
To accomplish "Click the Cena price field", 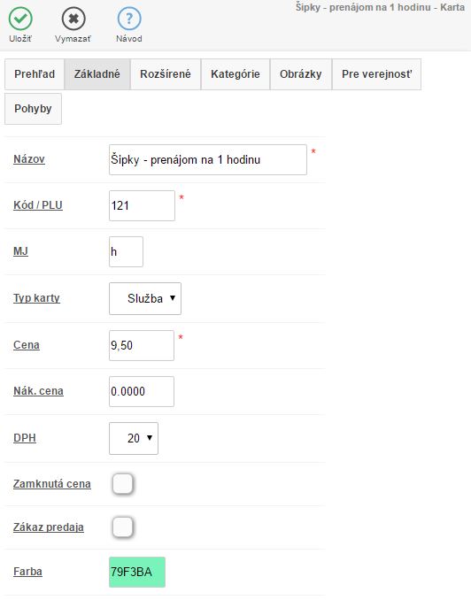I will coord(142,345).
